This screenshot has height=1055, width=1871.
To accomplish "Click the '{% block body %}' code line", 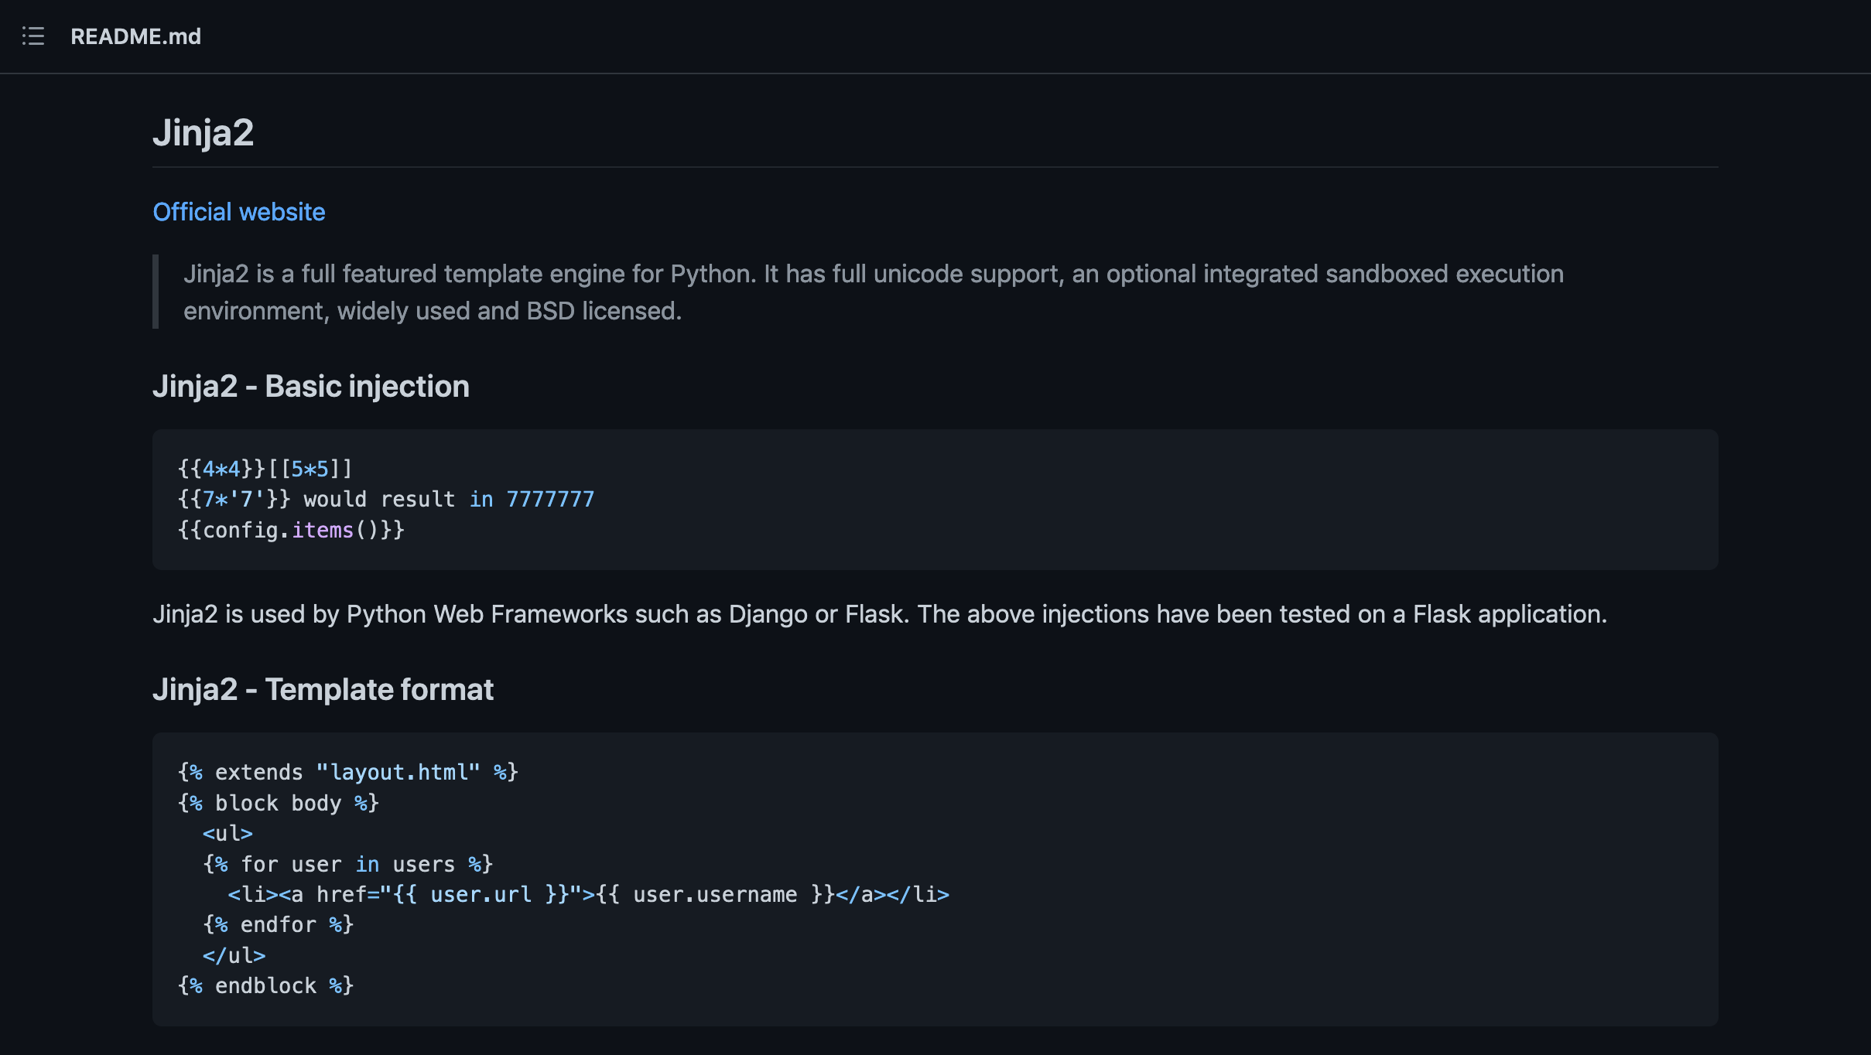I will [279, 803].
